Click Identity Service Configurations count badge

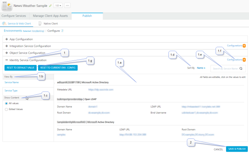[244, 60]
